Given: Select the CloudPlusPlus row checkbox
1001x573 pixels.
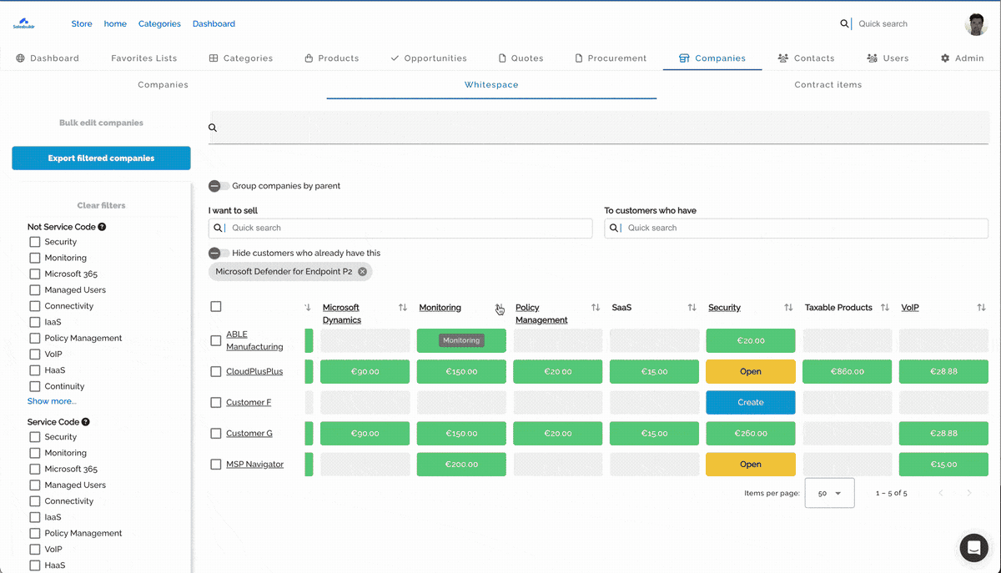Looking at the screenshot, I should click(216, 372).
